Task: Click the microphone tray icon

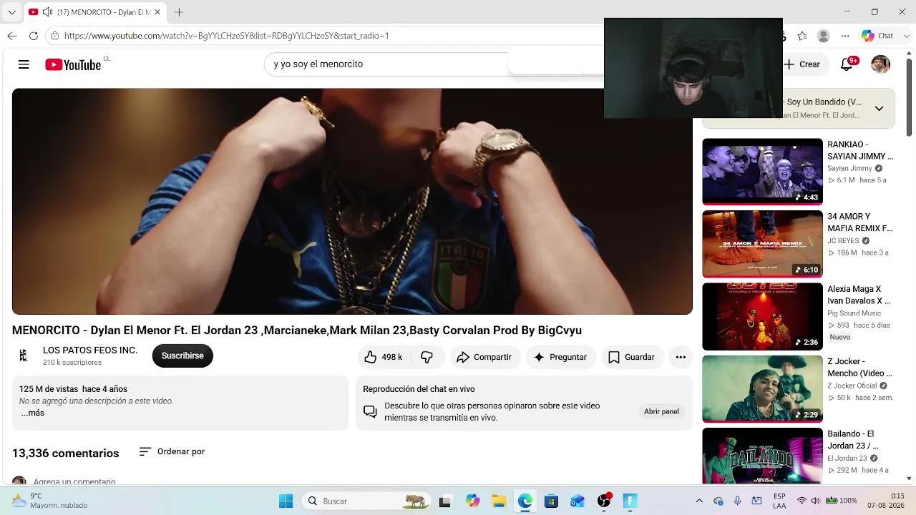Action: 738,501
